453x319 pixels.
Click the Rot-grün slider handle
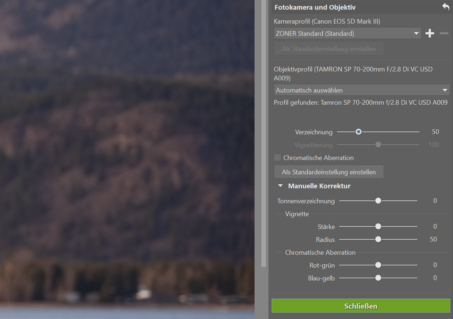[x=378, y=265]
